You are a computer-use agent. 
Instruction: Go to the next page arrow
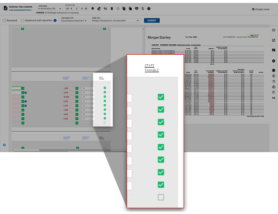tap(82, 9)
